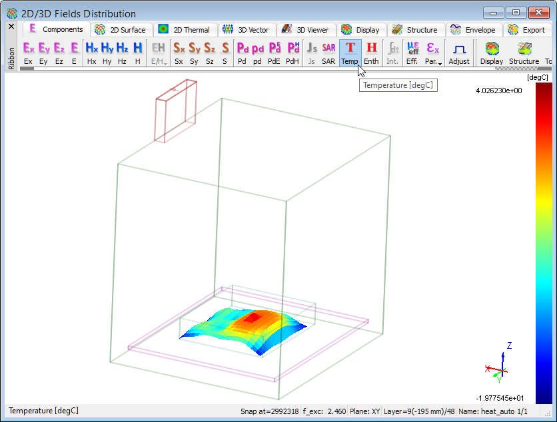Show the Sx Poynting vector component
557x422 pixels.
pos(179,53)
